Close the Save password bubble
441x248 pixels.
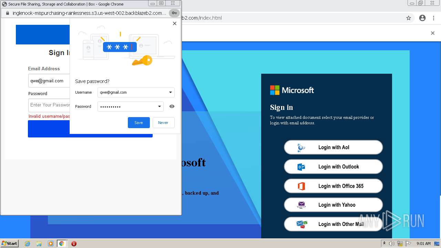coord(175,23)
